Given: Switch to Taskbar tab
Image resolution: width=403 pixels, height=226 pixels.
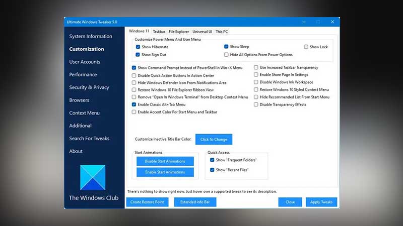Looking at the screenshot, I should click(x=159, y=32).
